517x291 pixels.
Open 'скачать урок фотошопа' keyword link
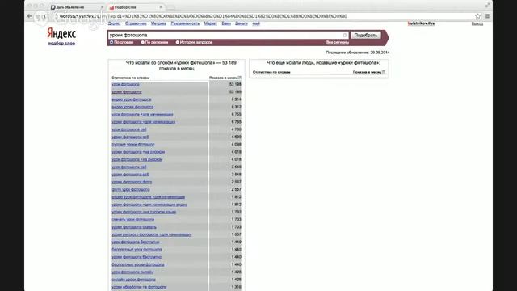132,219
